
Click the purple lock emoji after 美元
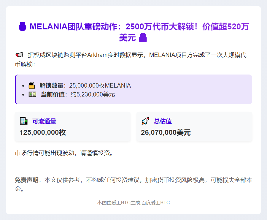143,37
